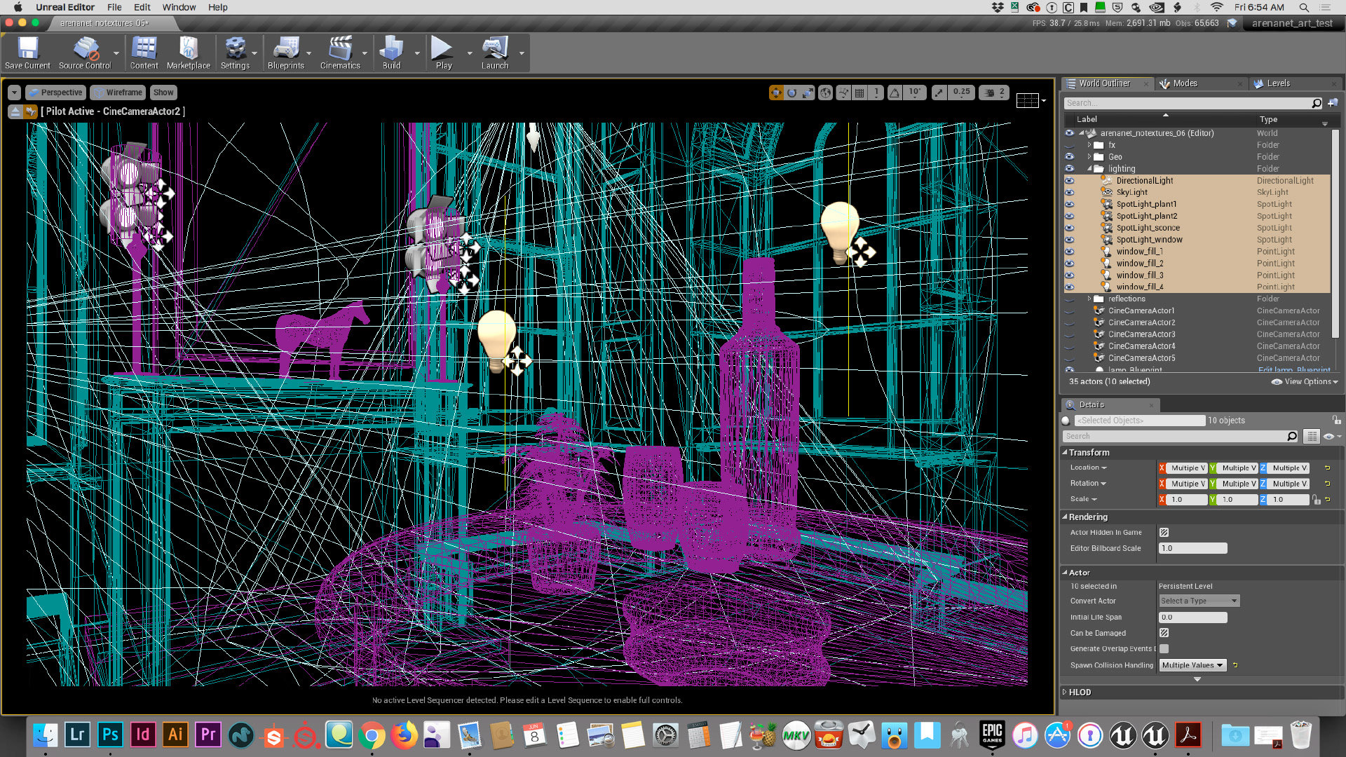Click the Wireframe view mode button
Screen dimensions: 1346x757
point(118,93)
